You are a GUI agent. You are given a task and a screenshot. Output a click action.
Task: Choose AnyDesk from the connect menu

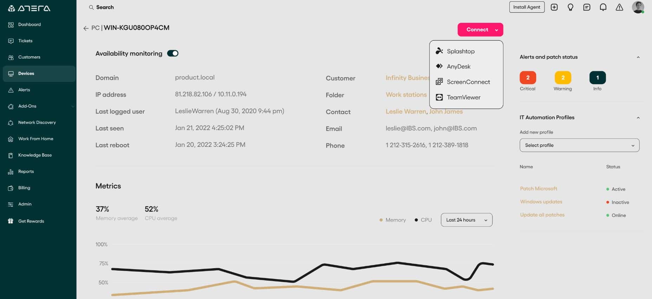pos(466,67)
